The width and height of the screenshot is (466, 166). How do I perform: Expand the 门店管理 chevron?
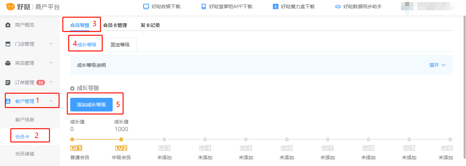coord(51,44)
